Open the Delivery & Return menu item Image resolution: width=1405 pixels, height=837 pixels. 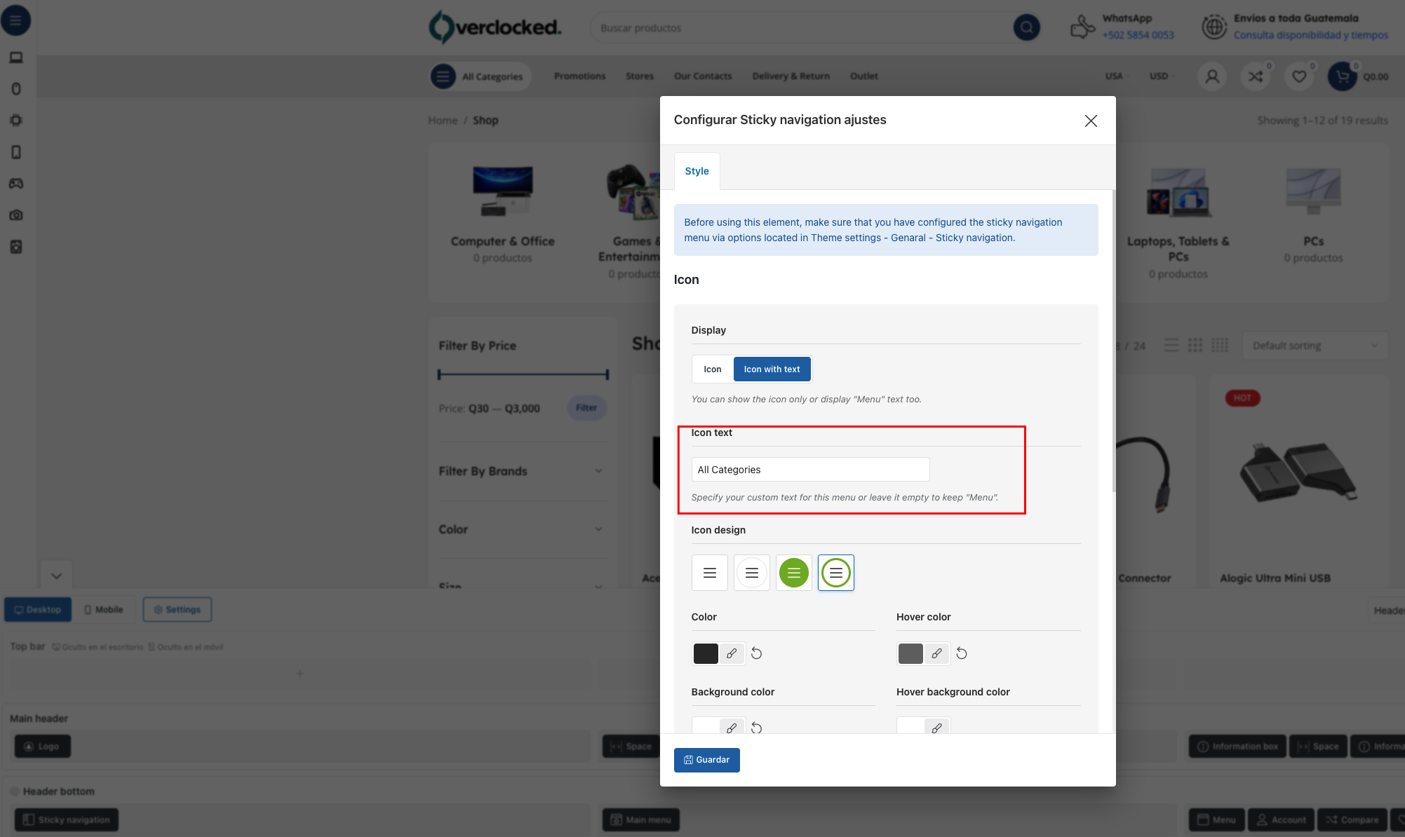(x=791, y=76)
